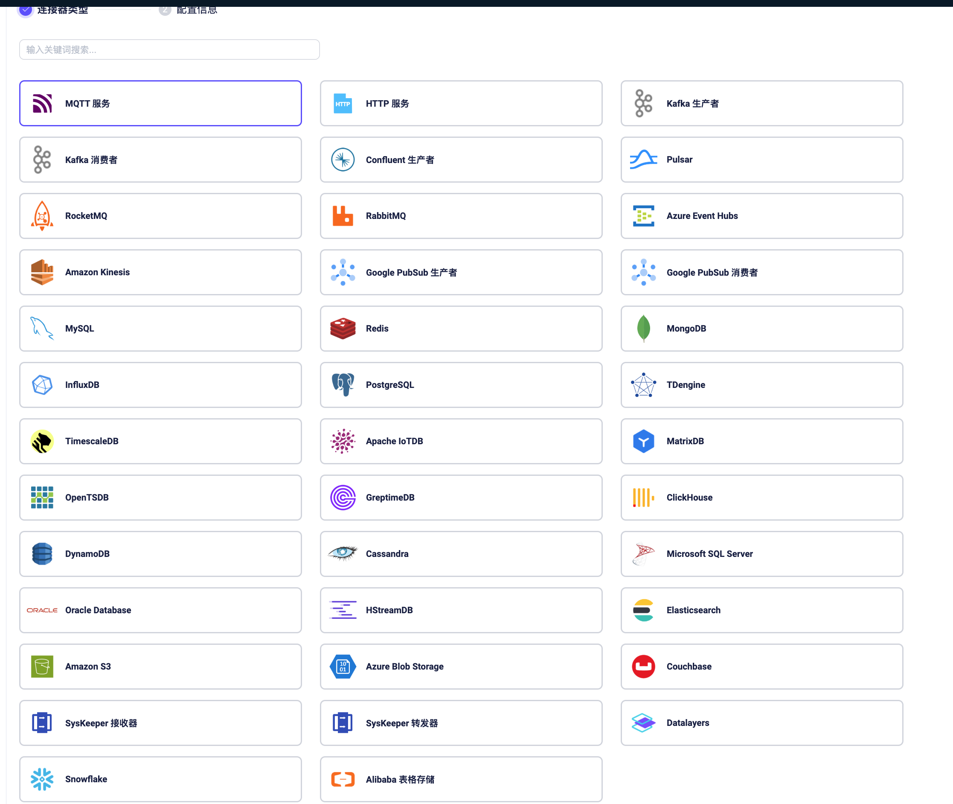The image size is (953, 804).
Task: Click the "Azure Blob Storage" label
Action: click(x=404, y=666)
